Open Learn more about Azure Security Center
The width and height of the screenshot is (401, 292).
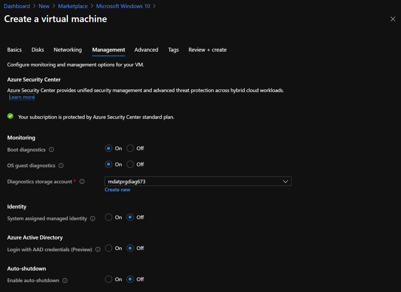tap(22, 97)
